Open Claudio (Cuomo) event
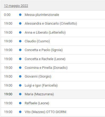This screenshot has width=105, height=117. (37, 41)
